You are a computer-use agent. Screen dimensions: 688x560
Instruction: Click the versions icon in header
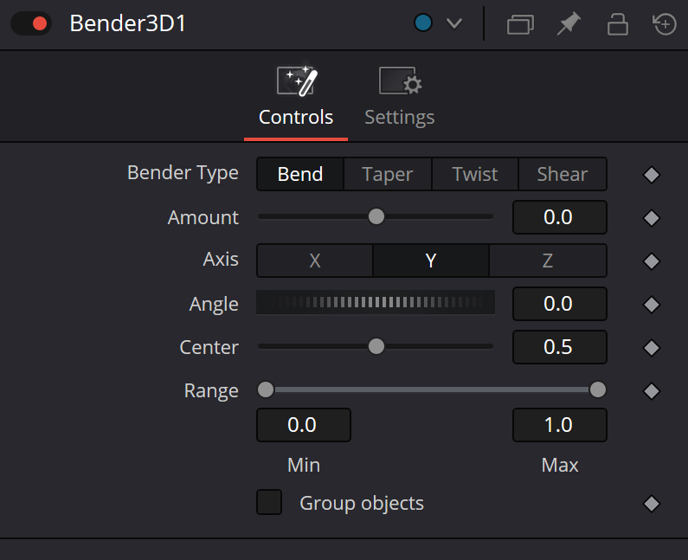point(520,23)
